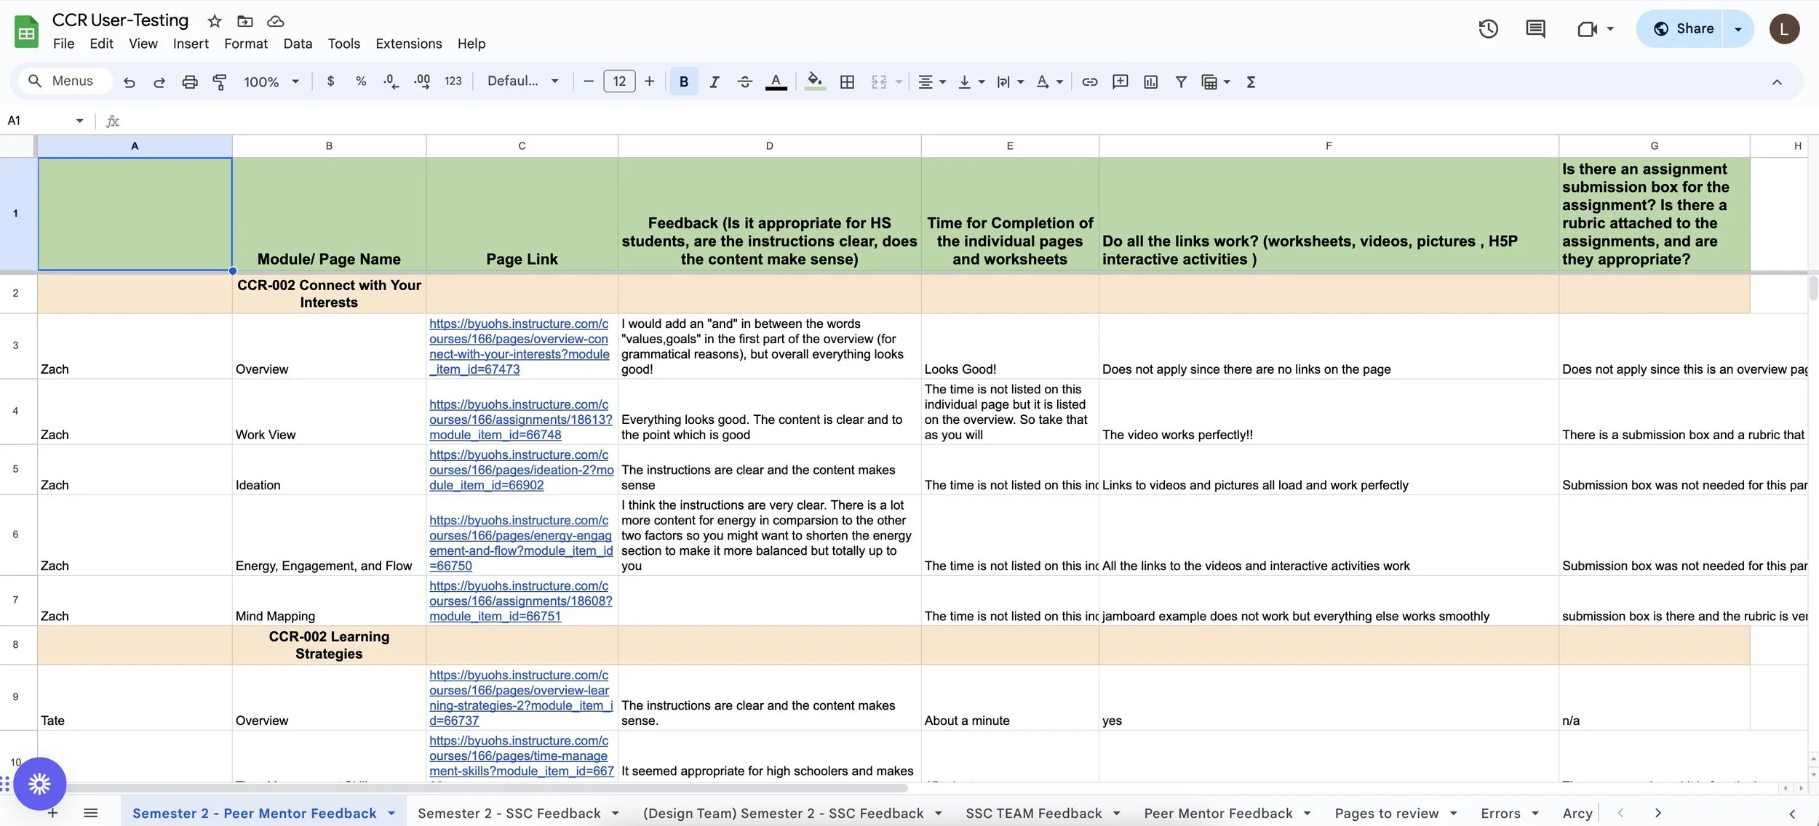Decrease font size with minus button

tap(589, 81)
